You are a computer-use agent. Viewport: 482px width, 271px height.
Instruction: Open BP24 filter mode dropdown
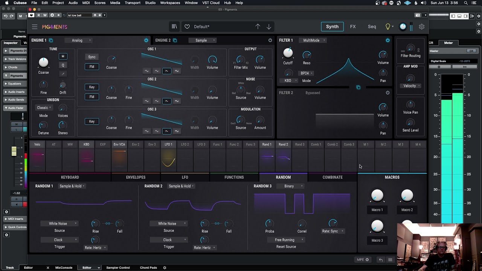click(306, 73)
